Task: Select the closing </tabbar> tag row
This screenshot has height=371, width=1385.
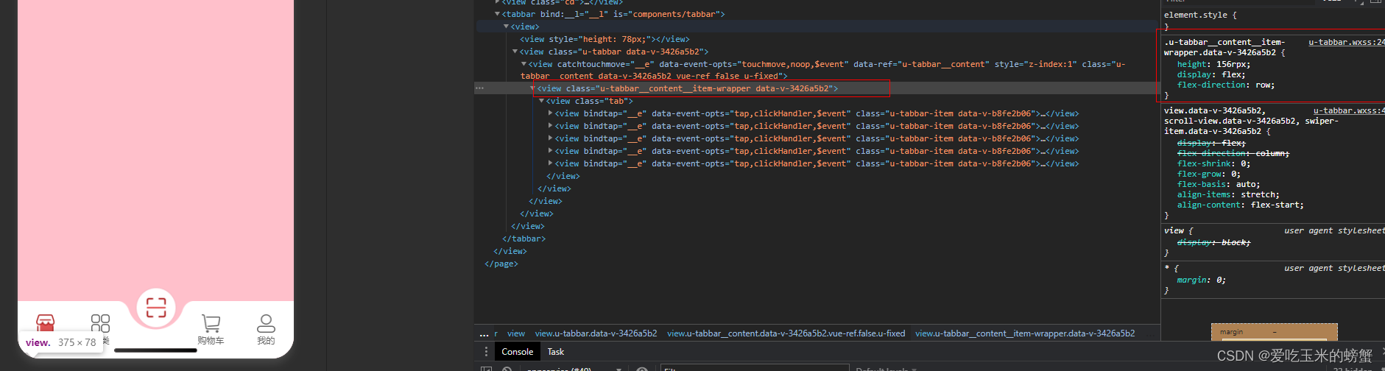Action: coord(524,239)
